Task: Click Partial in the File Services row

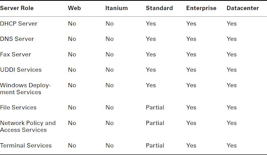Action: pos(155,107)
